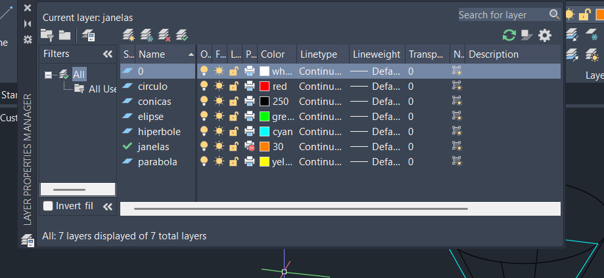
Task: Lock the parabola layer padlock
Action: (x=234, y=161)
